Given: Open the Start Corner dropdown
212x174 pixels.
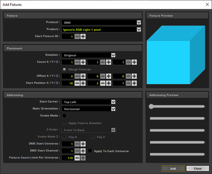Looking at the screenshot, I should [89, 102].
